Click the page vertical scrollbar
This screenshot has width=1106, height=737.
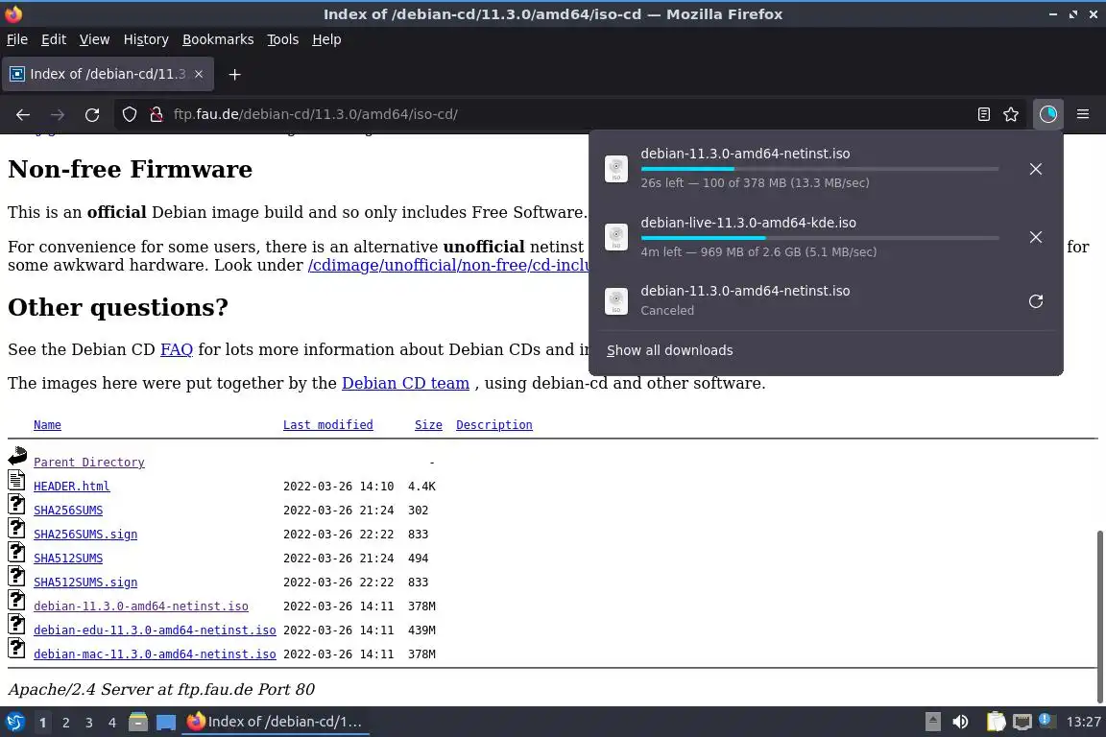click(1099, 616)
